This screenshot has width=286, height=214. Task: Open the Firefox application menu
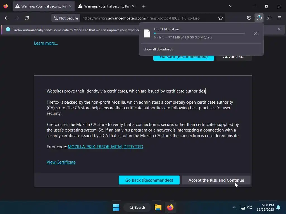(279, 18)
